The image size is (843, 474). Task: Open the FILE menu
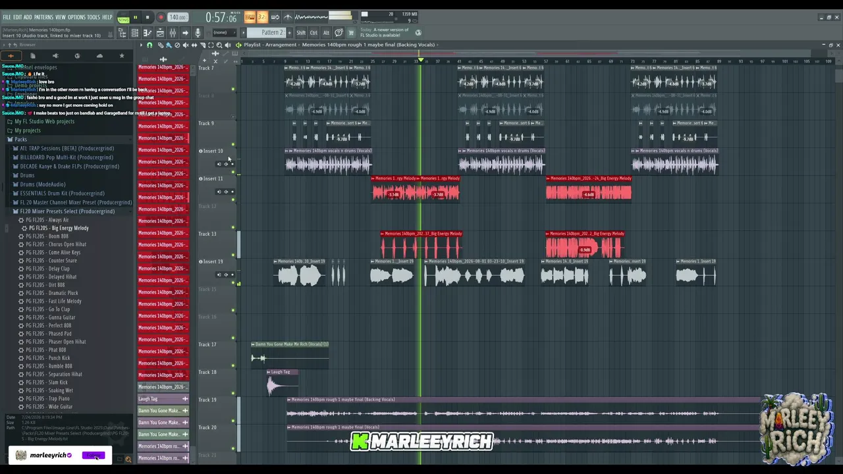pos(7,17)
